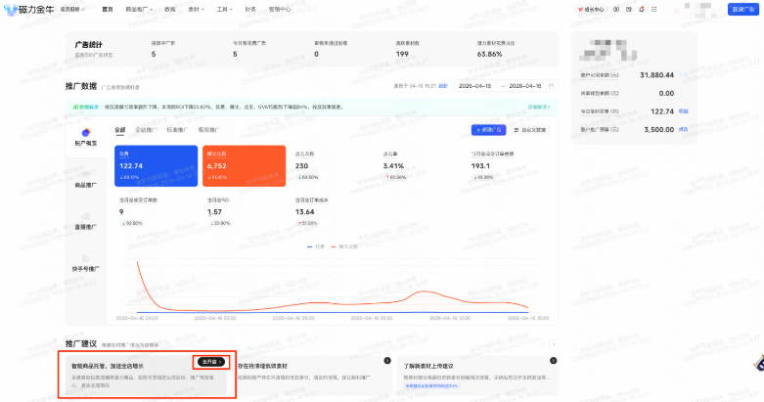Open 财务 in the top navigation
Viewport: 764px width, 402px height.
click(250, 9)
